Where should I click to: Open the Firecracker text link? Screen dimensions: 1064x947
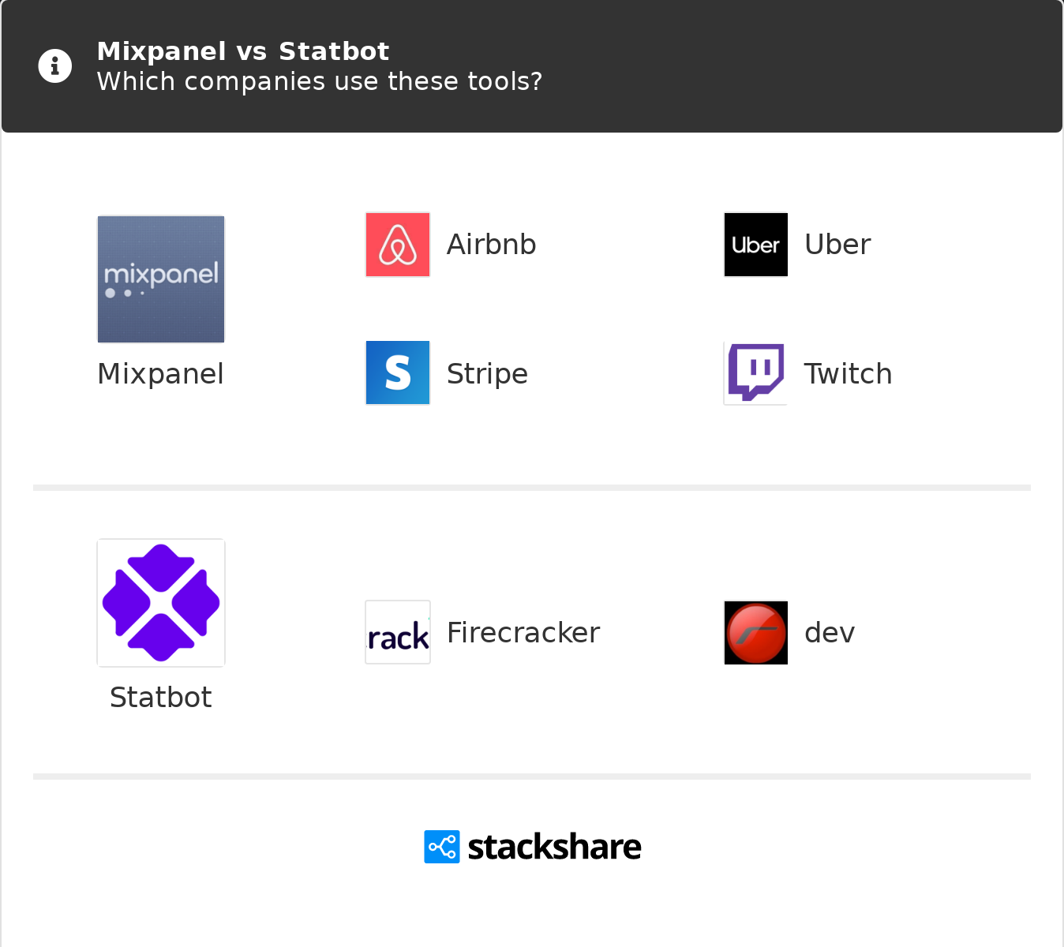(523, 633)
